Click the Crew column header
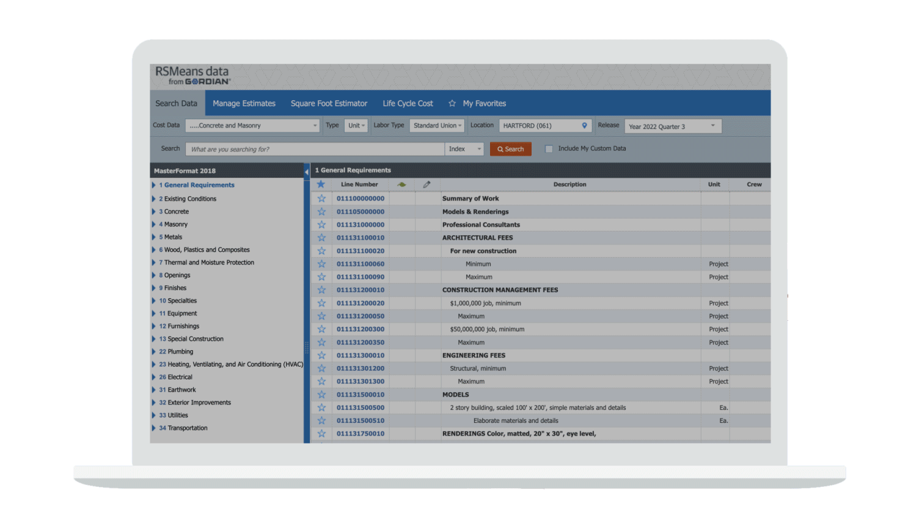The width and height of the screenshot is (919, 523). (754, 184)
